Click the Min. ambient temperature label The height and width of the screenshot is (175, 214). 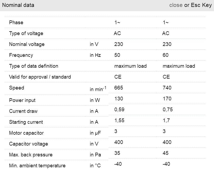37,166
